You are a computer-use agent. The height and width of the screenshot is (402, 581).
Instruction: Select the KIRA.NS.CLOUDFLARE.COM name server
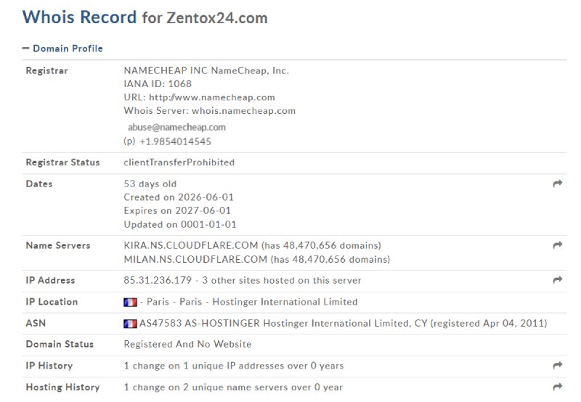click(191, 245)
